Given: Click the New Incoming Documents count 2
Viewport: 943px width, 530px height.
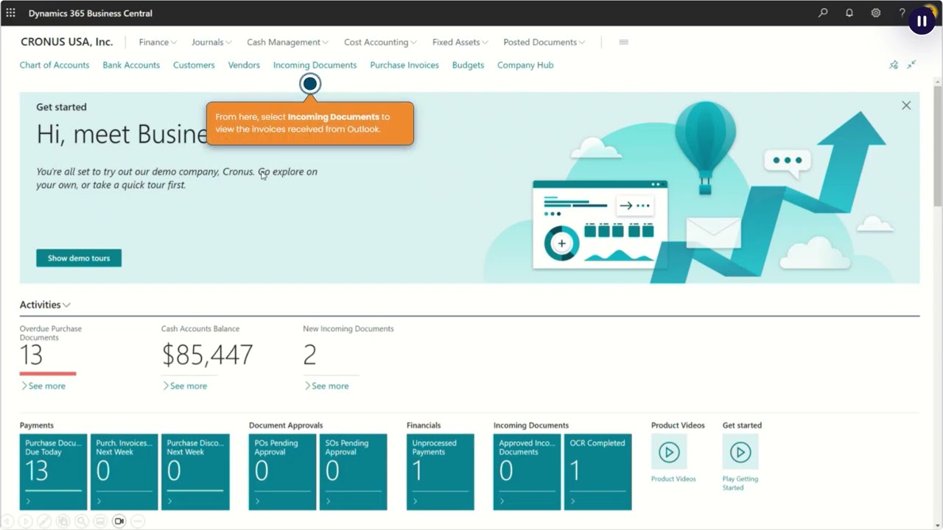Looking at the screenshot, I should pyautogui.click(x=309, y=356).
